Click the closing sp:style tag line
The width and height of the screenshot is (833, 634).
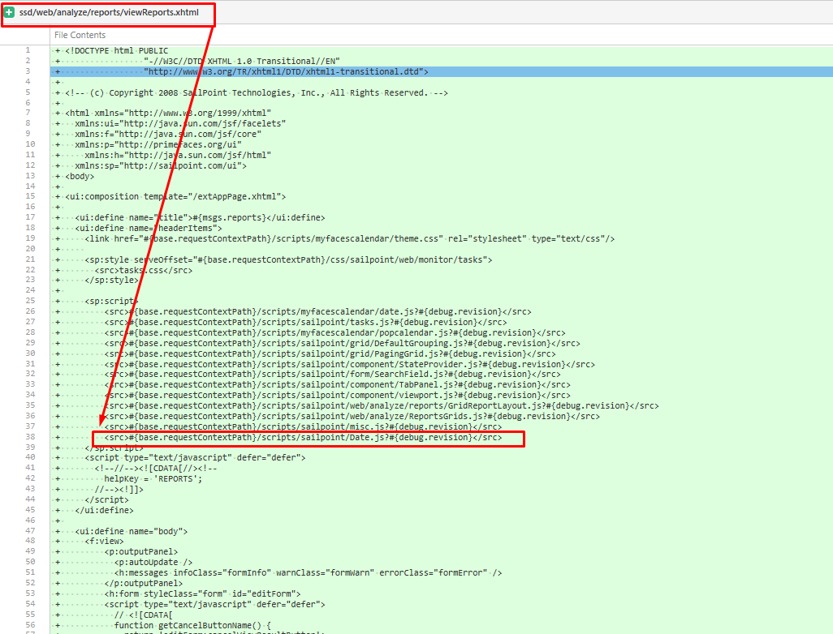tap(111, 281)
